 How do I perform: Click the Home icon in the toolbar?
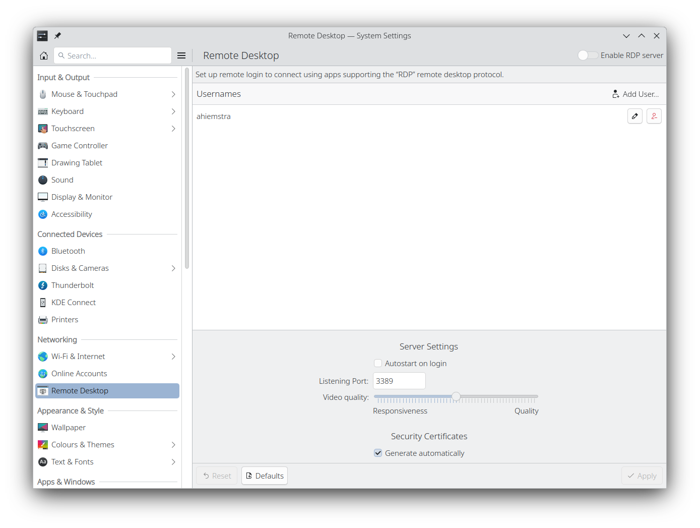click(x=44, y=55)
